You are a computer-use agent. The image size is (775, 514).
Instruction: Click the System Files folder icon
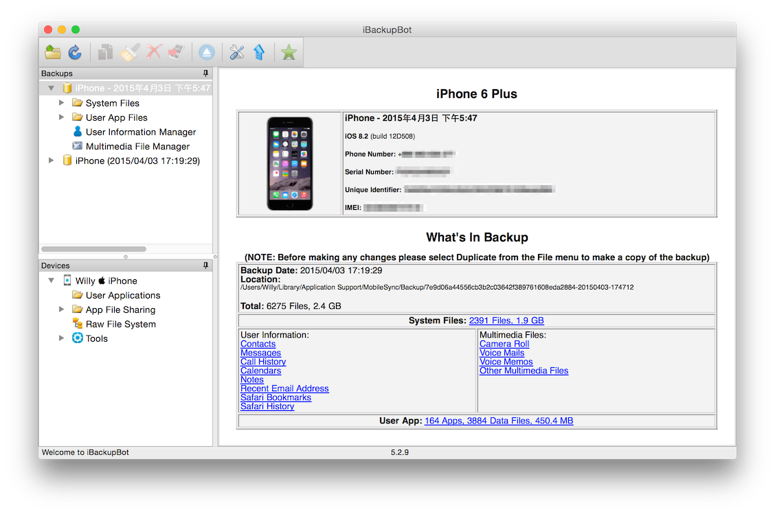(77, 103)
